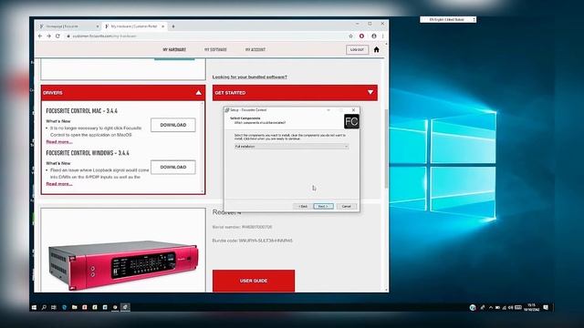Open the notification center icon
This screenshot has height=328, width=584.
(x=546, y=307)
